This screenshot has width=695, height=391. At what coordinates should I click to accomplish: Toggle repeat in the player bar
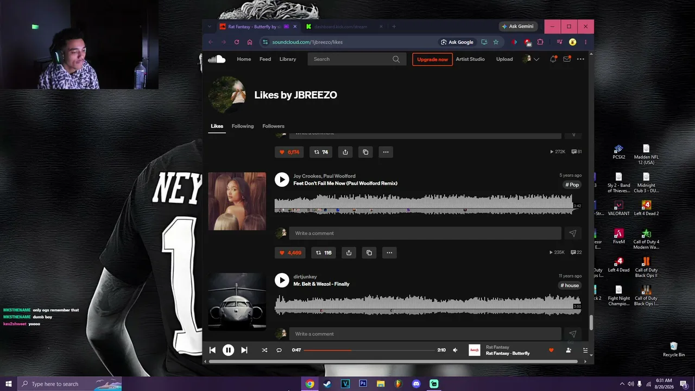click(279, 350)
